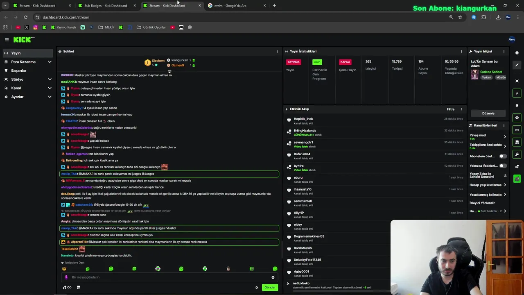Open Yayın İstatistikleri three-dot menu
Screen dimensions: 524x295
(461, 52)
